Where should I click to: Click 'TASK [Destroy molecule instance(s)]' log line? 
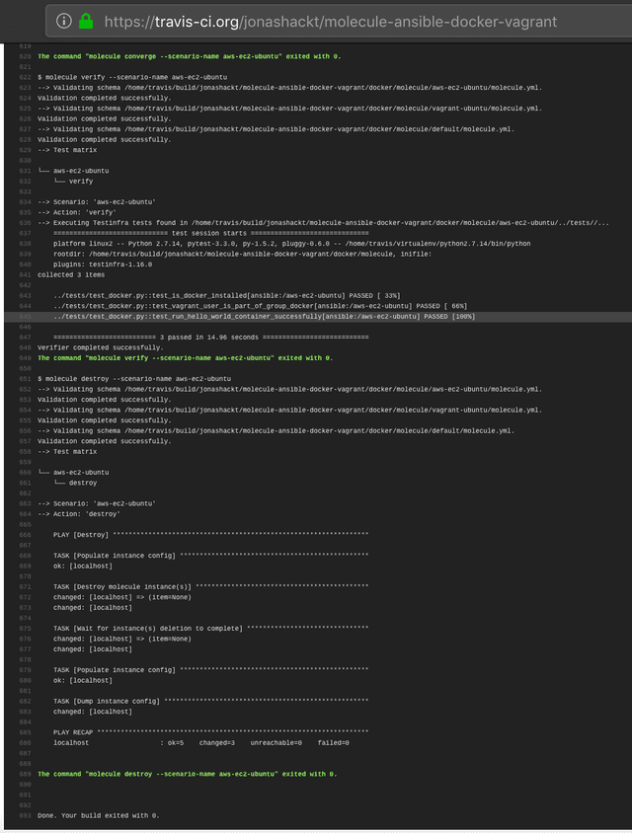tap(210, 586)
